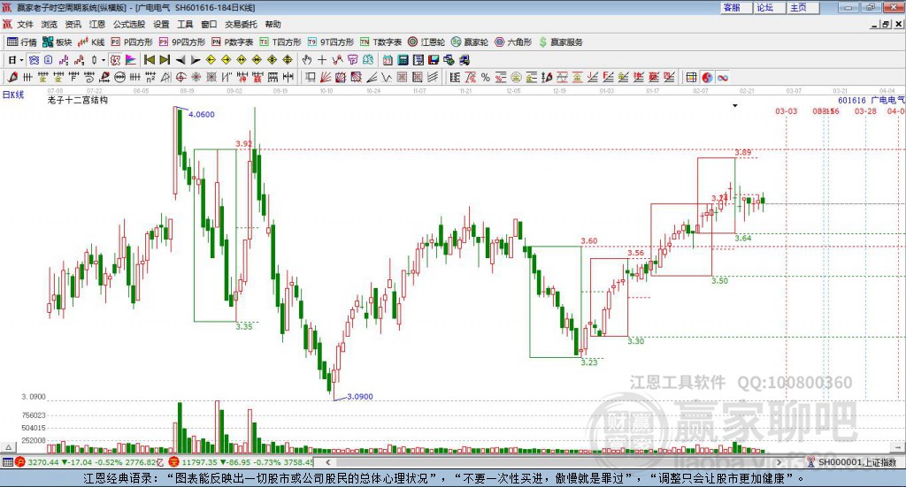
Task: Select the crosshair cursor tool
Action: (x=322, y=60)
